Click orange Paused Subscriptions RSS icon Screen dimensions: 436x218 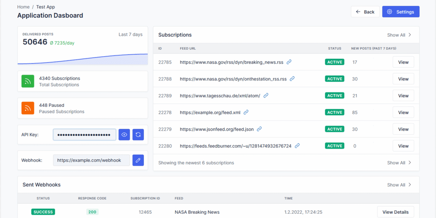tap(28, 108)
